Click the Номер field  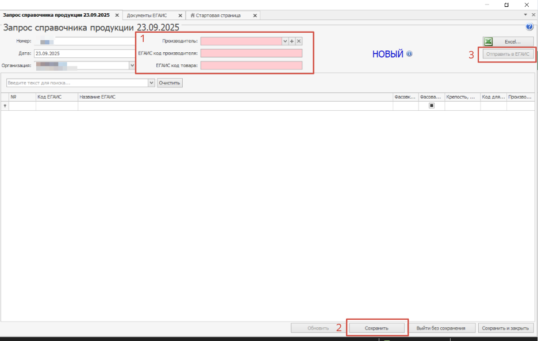(84, 41)
